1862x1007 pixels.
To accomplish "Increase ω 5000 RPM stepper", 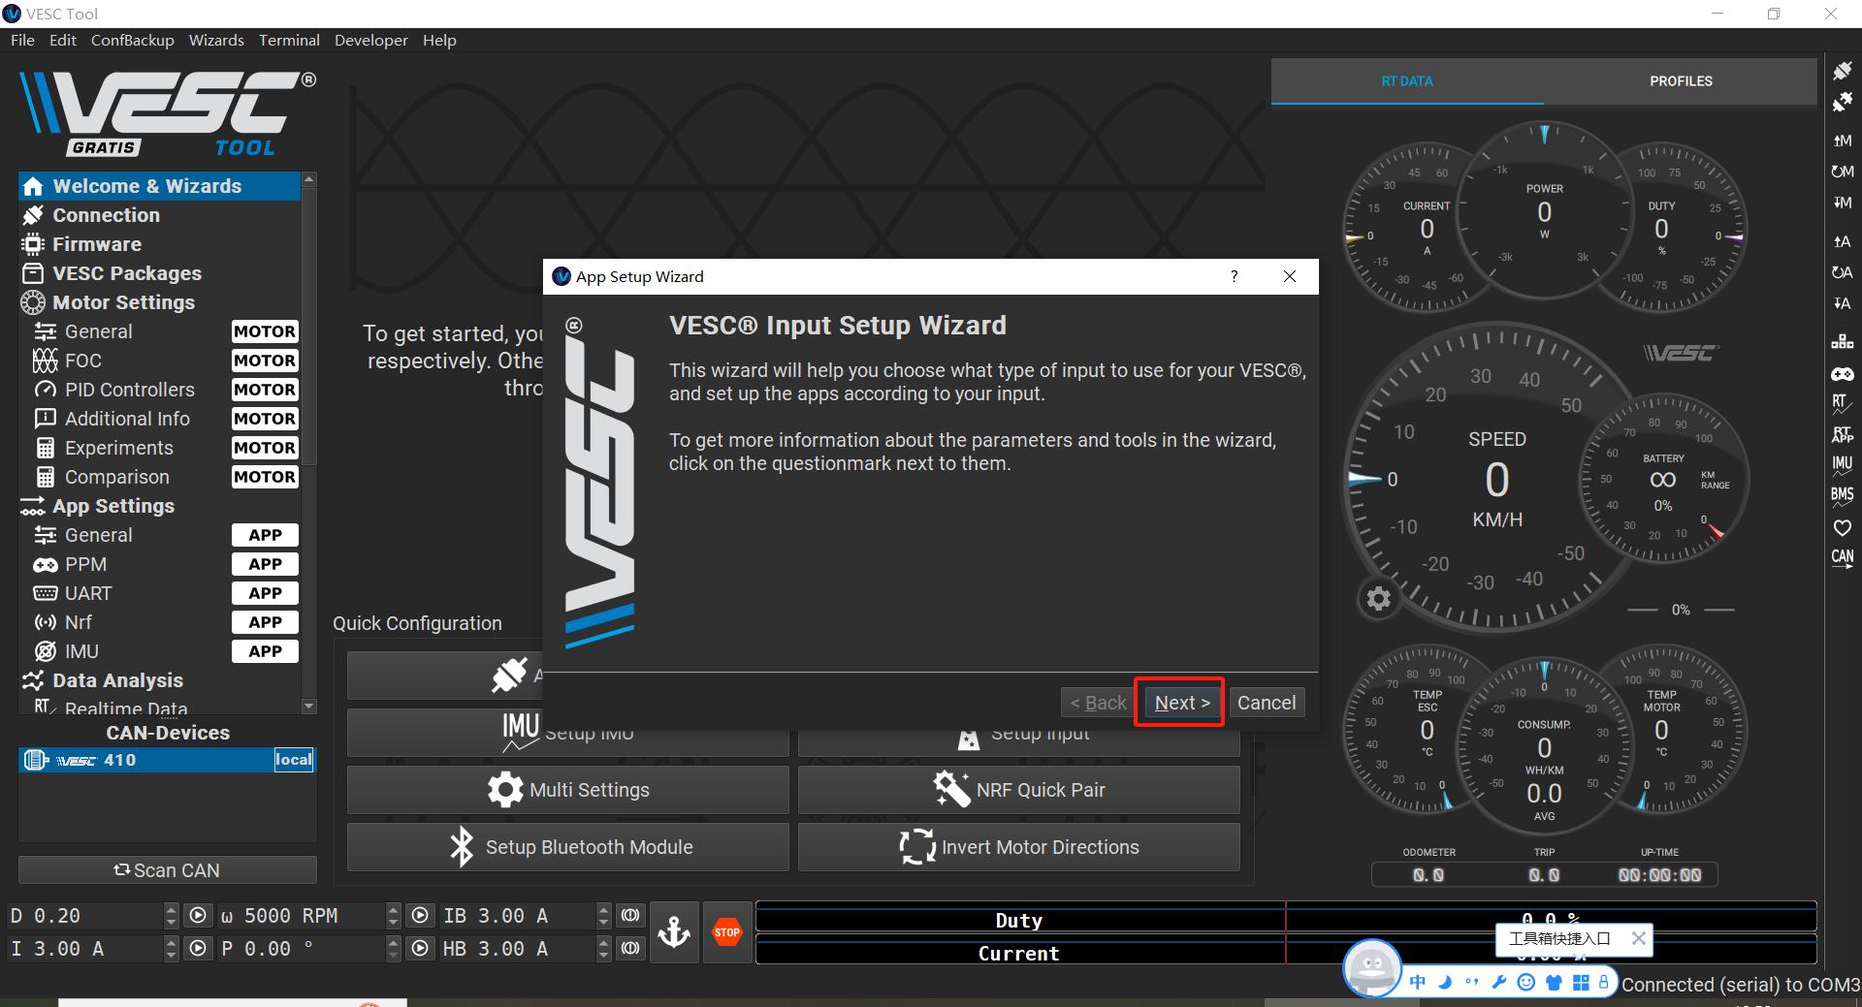I will pos(393,909).
